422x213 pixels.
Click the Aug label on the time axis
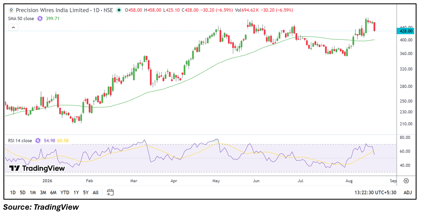[349, 181]
